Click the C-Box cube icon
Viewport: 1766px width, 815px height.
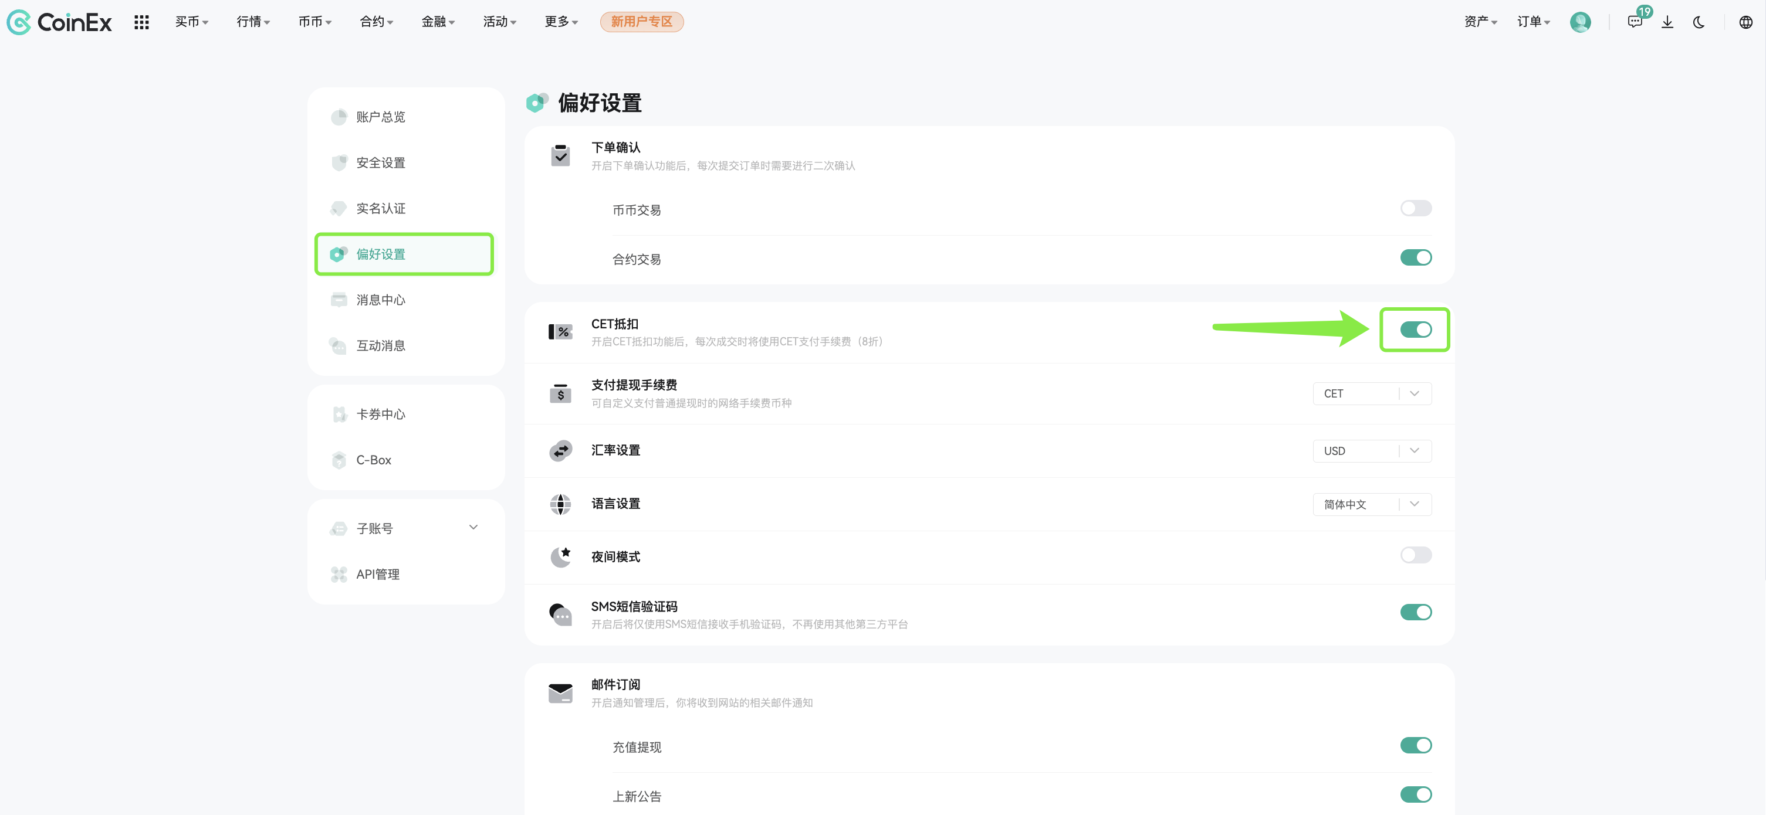tap(339, 460)
